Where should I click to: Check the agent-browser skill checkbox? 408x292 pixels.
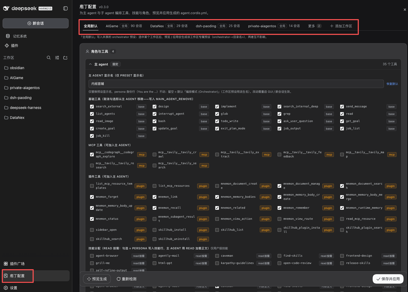coord(92,256)
